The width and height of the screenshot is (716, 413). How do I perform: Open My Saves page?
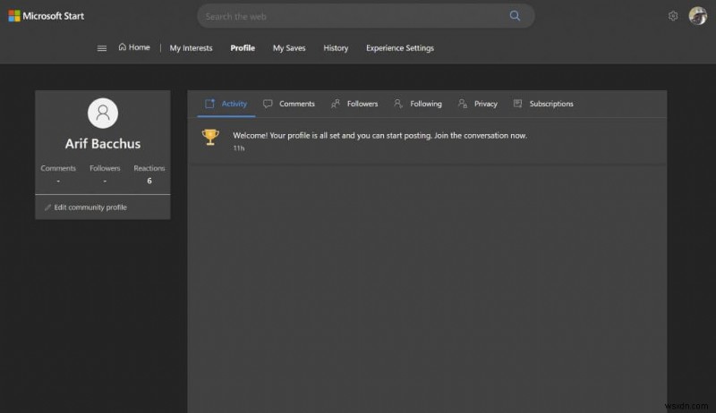coord(289,48)
